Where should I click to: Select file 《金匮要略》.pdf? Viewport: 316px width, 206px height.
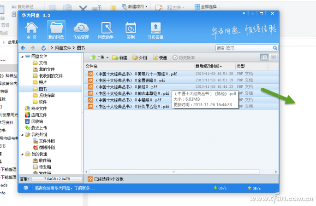click(x=181, y=80)
